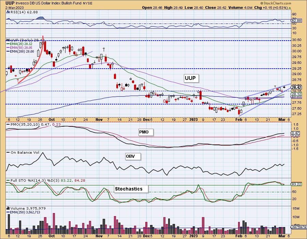Click 'Mar' on the volume panel date axis

tap(282, 236)
